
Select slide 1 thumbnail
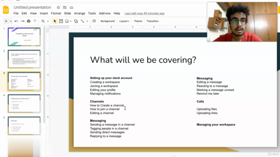[x=24, y=37]
